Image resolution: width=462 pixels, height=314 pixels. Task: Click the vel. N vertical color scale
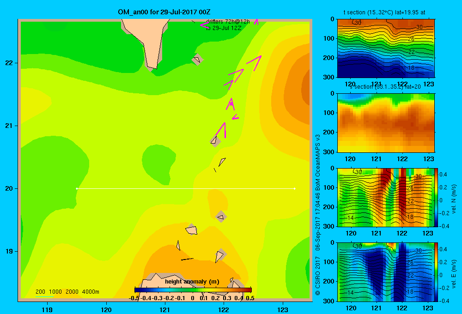click(x=436, y=197)
